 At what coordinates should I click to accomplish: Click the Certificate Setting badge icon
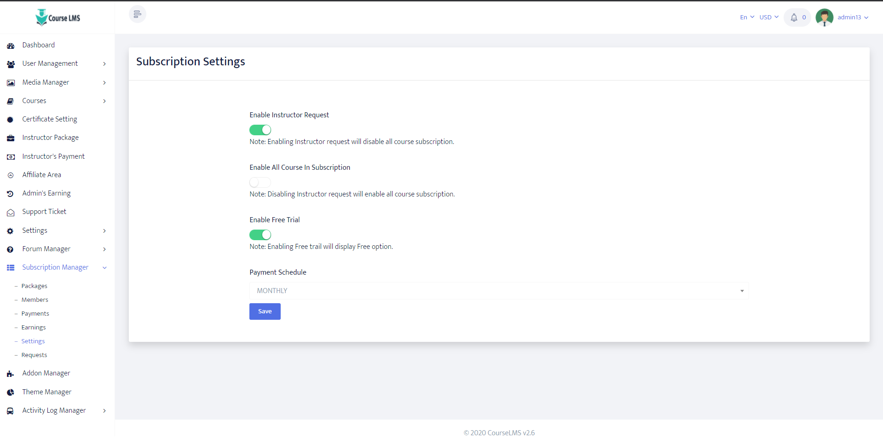[x=11, y=120]
